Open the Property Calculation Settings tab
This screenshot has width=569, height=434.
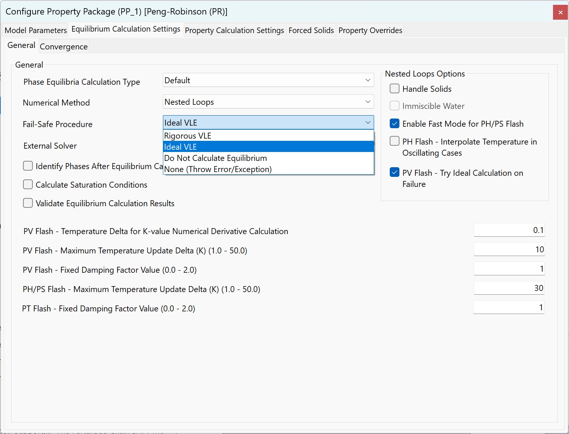click(234, 30)
